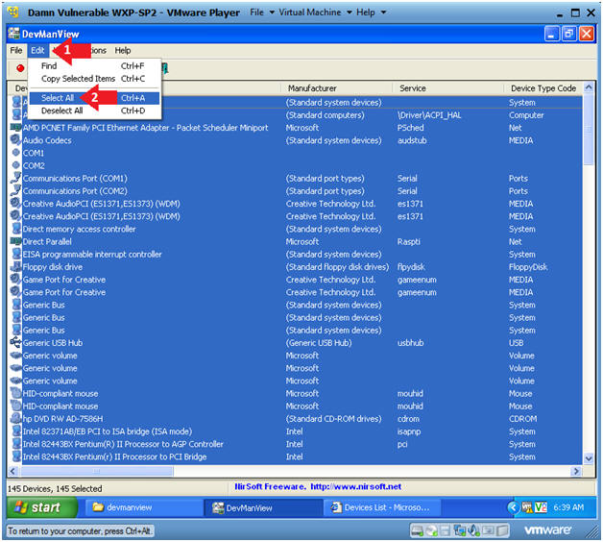
Task: Click the hp DVD RW drive icon
Action: pyautogui.click(x=15, y=418)
